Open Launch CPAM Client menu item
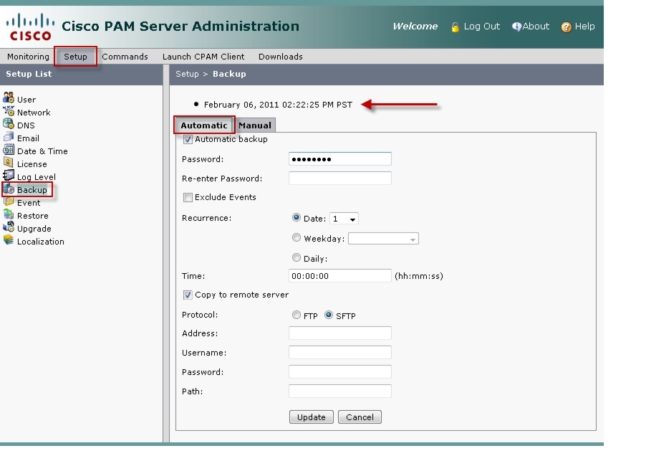Image resolution: width=646 pixels, height=466 pixels. 203,57
